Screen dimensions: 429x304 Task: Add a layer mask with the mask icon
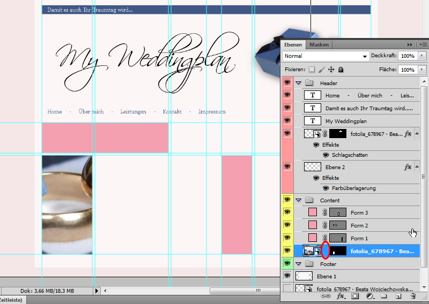coord(354,296)
